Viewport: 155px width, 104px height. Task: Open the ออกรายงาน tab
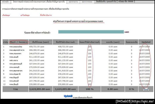[x=73, y=2]
